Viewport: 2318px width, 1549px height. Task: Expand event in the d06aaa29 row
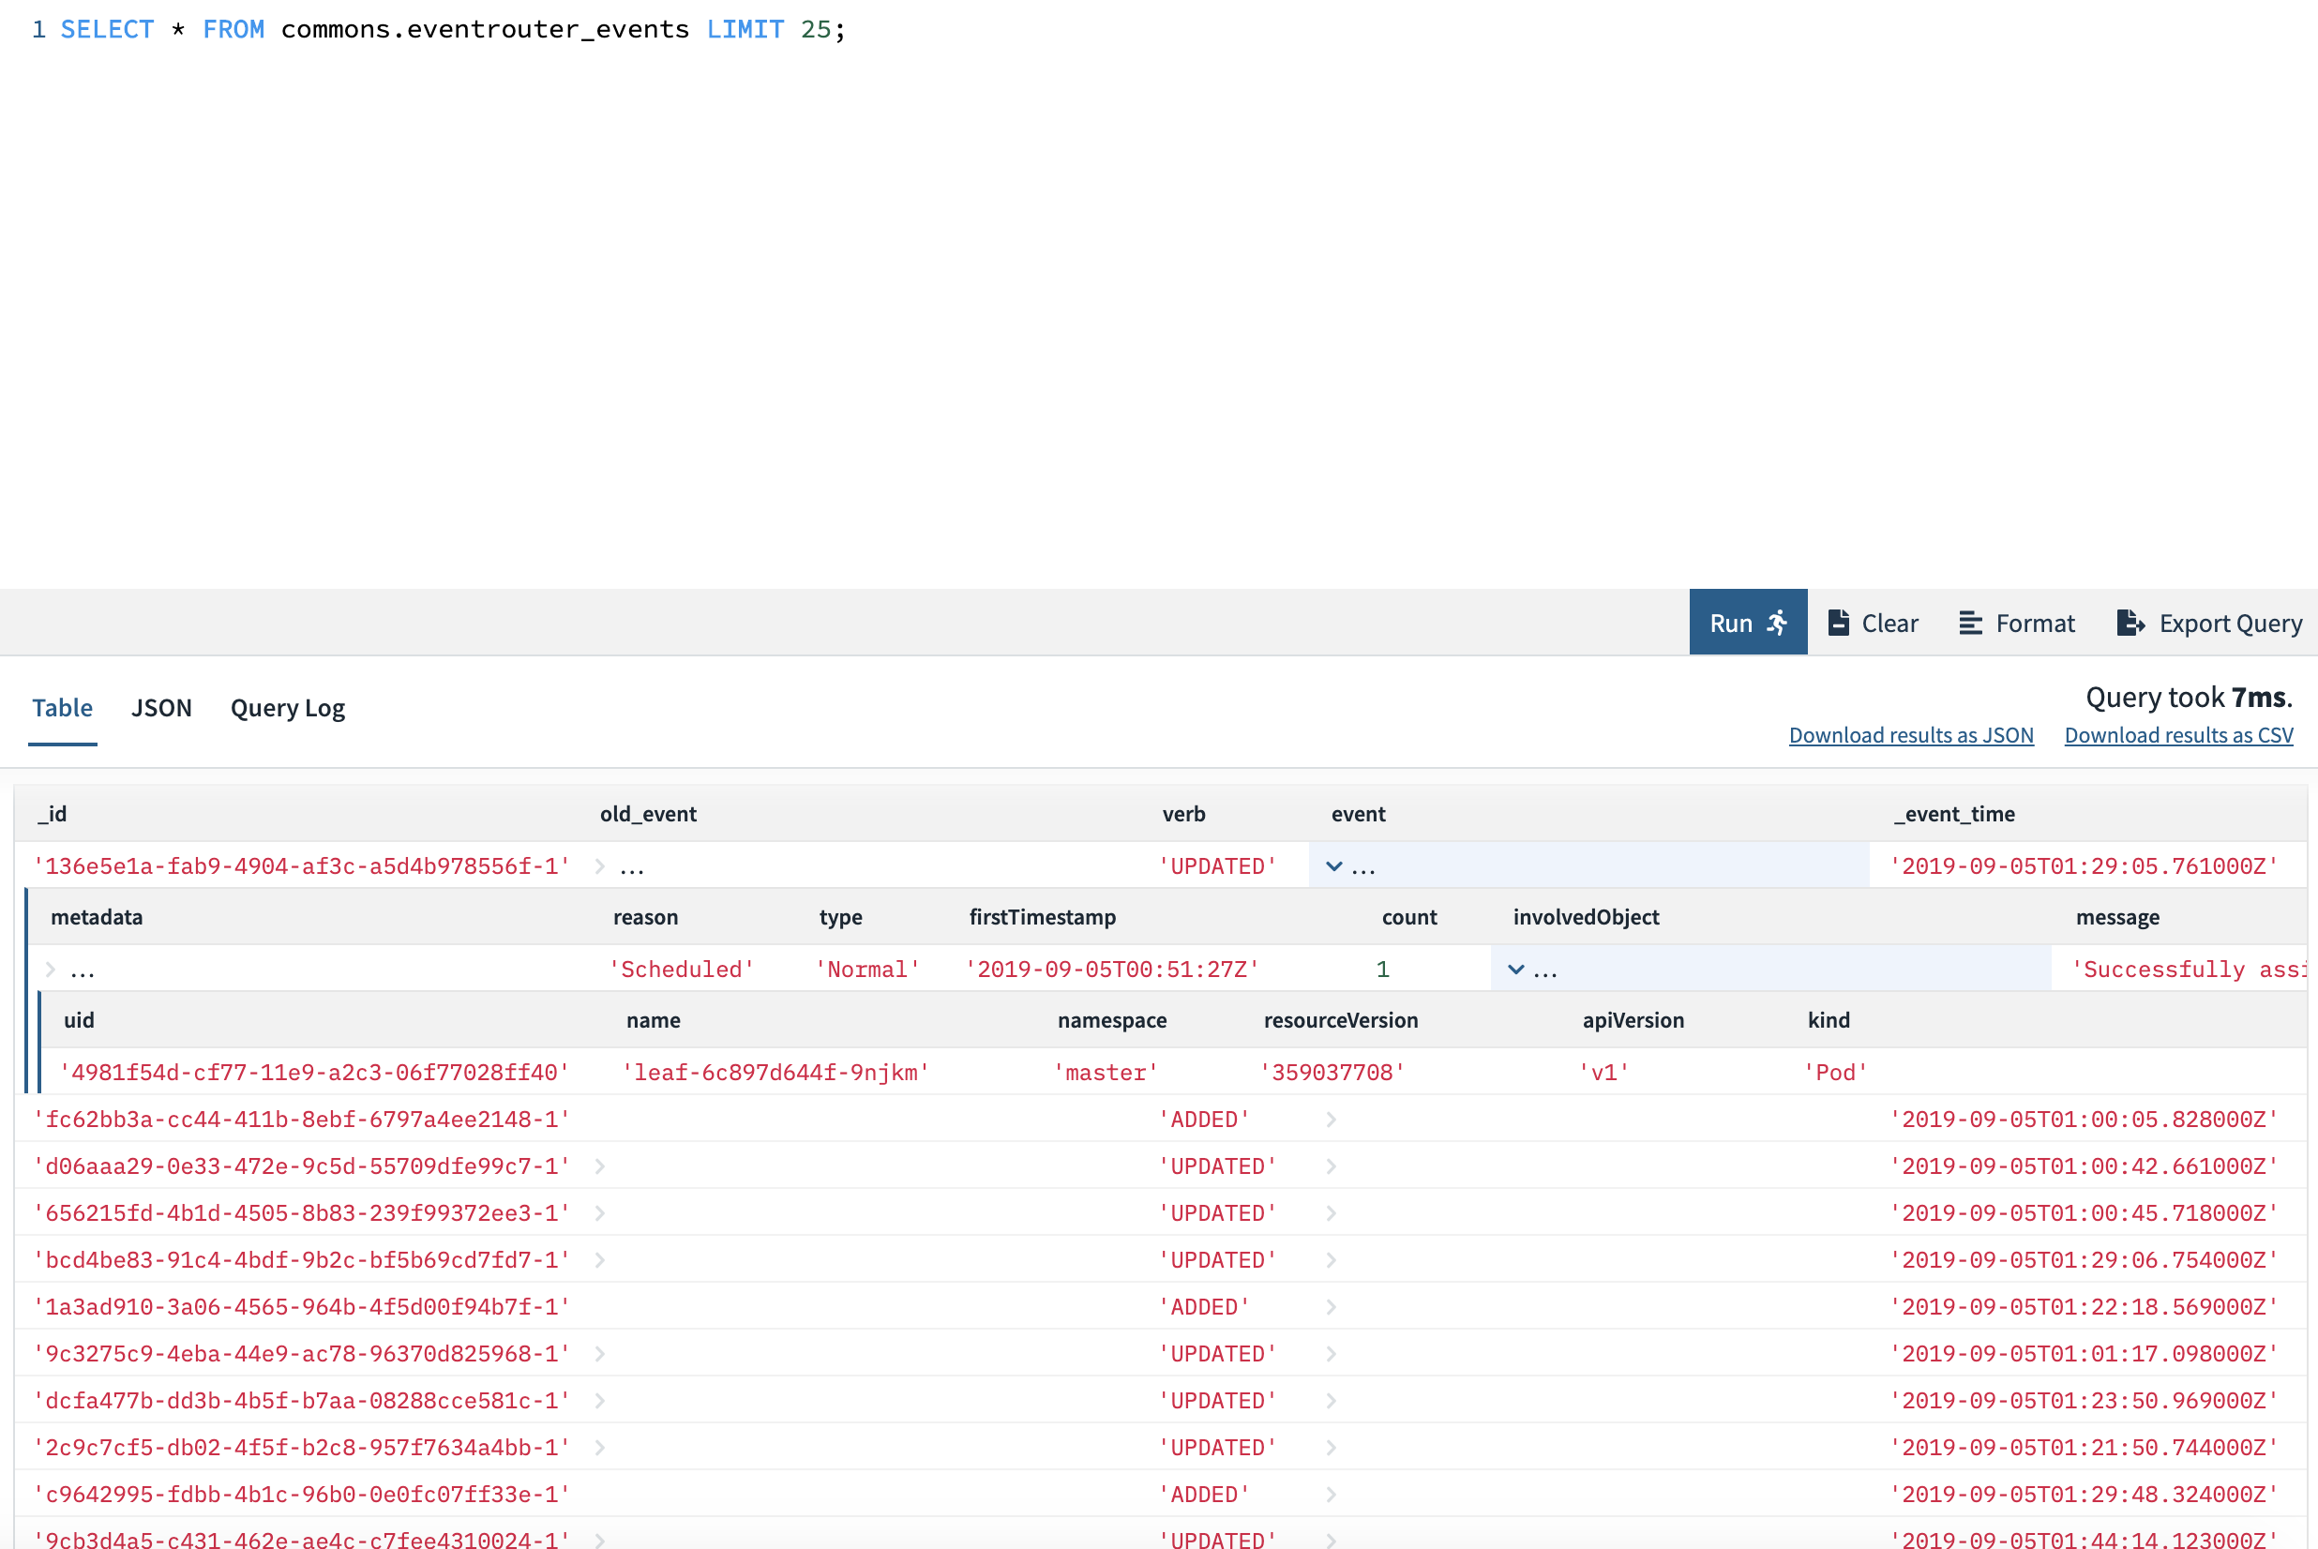point(1332,1166)
